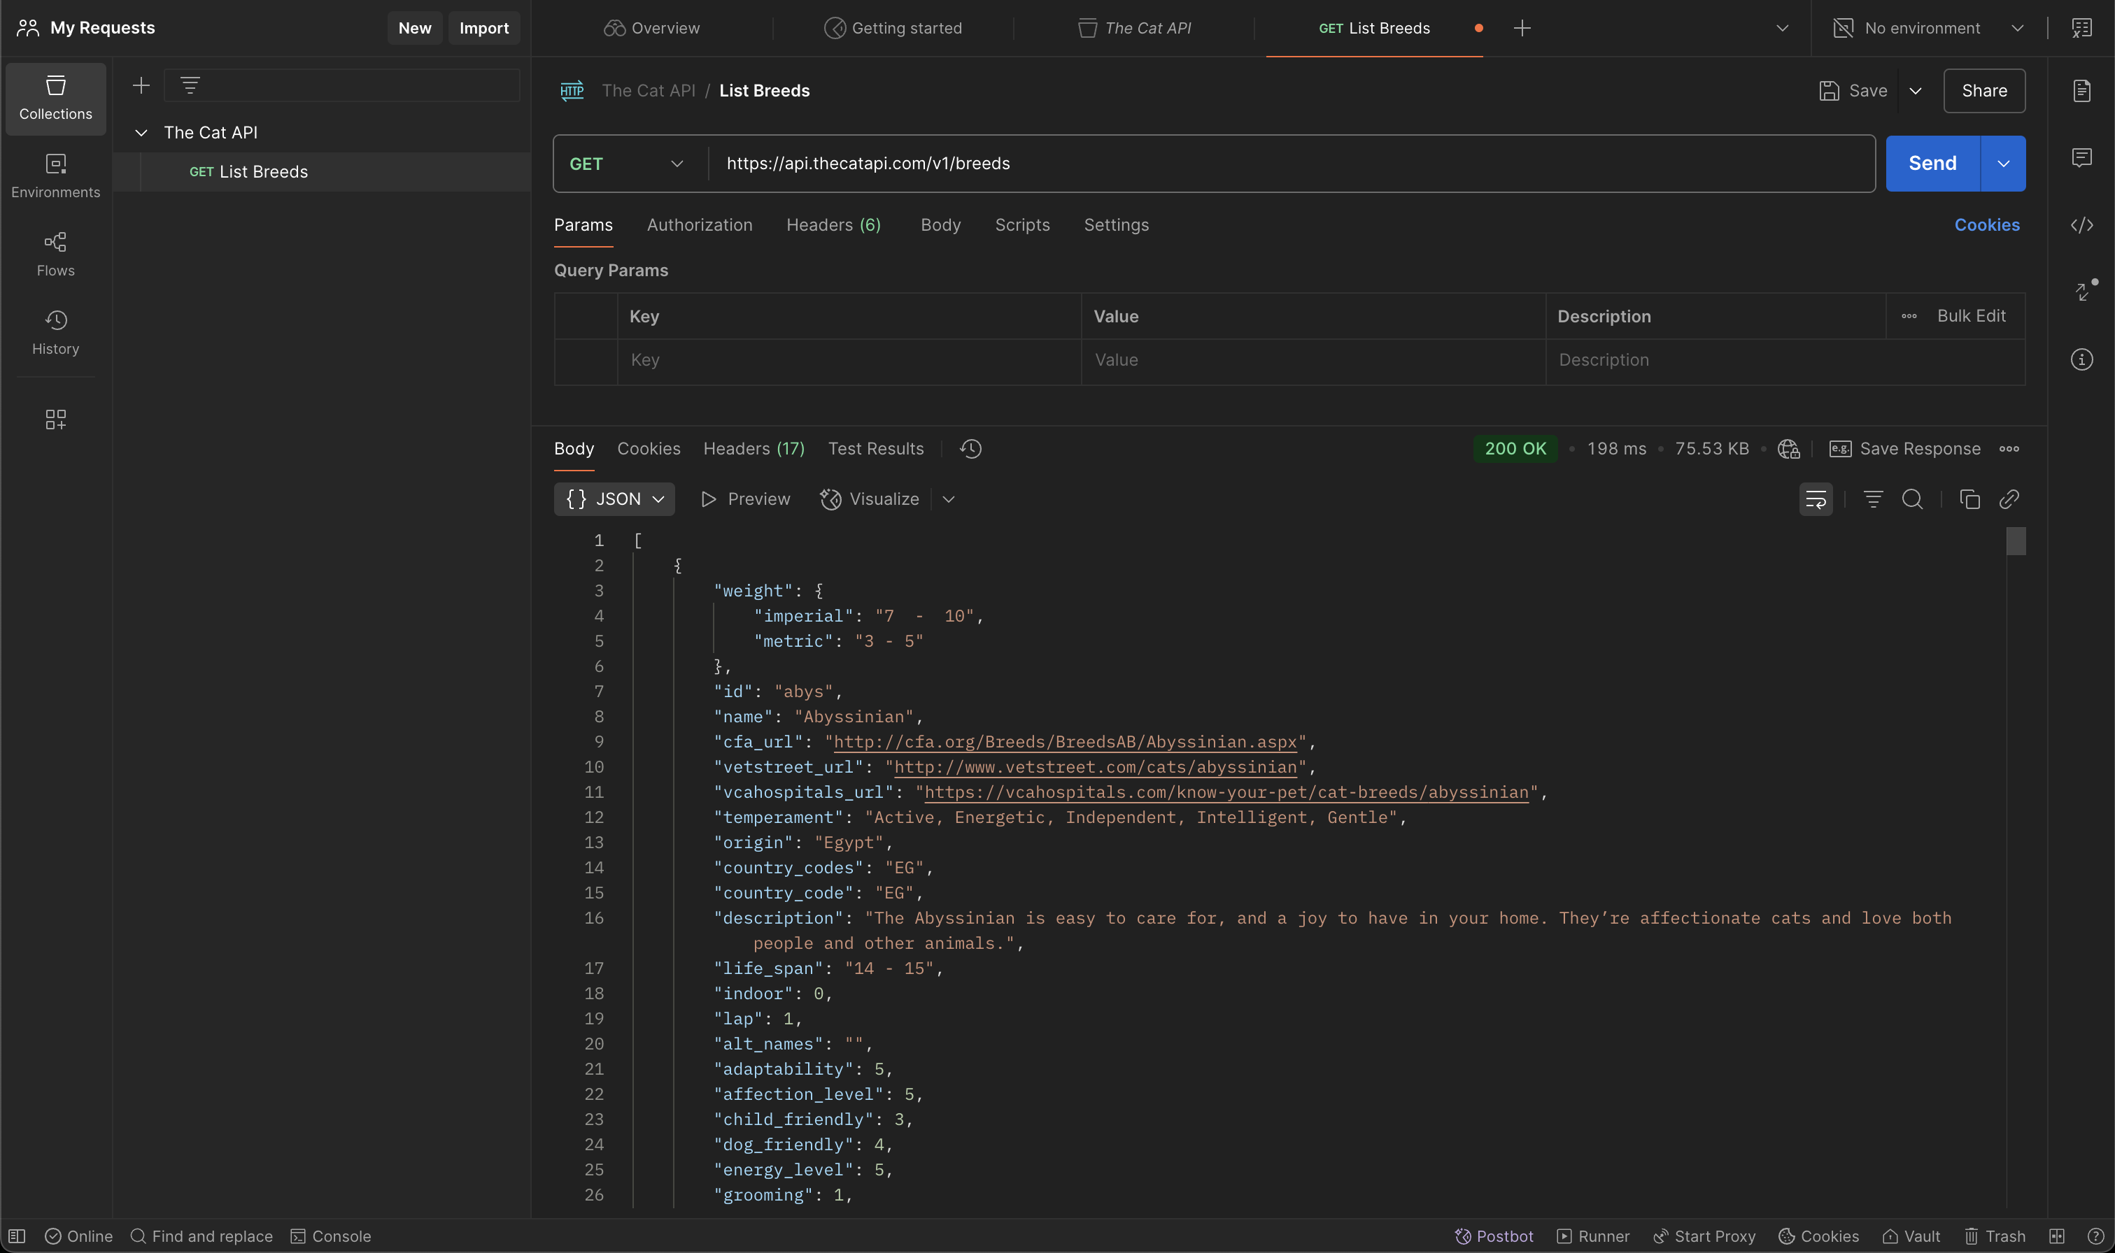Image resolution: width=2115 pixels, height=1253 pixels.
Task: Click the request URL input field
Action: [1267, 164]
